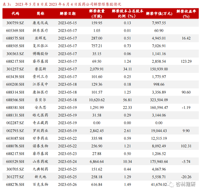Click the 简称 column header
Viewport: 202px width, 193px height.
point(40,14)
